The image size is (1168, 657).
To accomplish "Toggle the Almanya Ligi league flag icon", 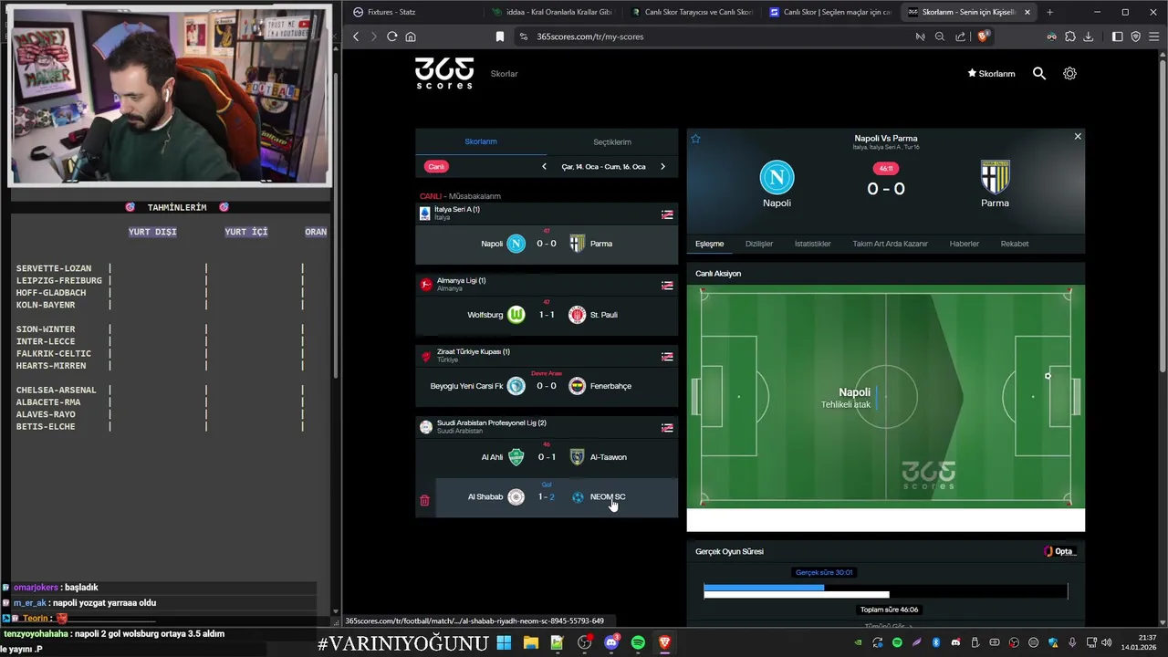I will (667, 286).
